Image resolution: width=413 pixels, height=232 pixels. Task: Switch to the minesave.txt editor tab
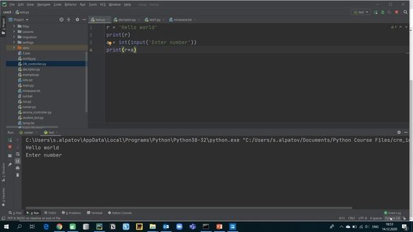tap(182, 20)
